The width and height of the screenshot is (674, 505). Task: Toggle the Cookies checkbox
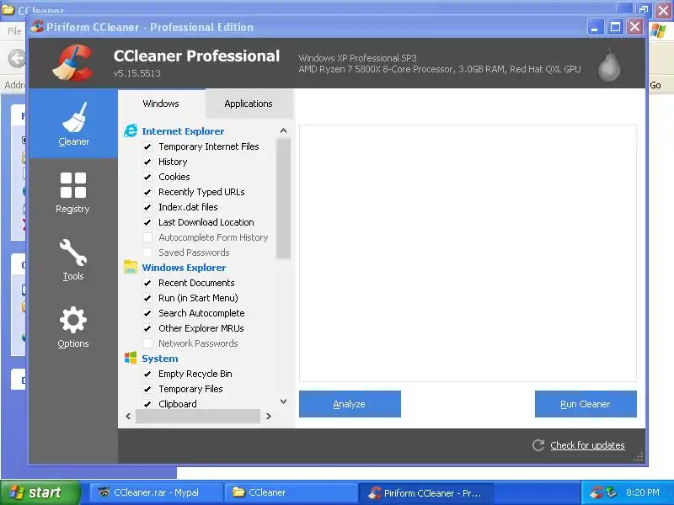[x=147, y=177]
